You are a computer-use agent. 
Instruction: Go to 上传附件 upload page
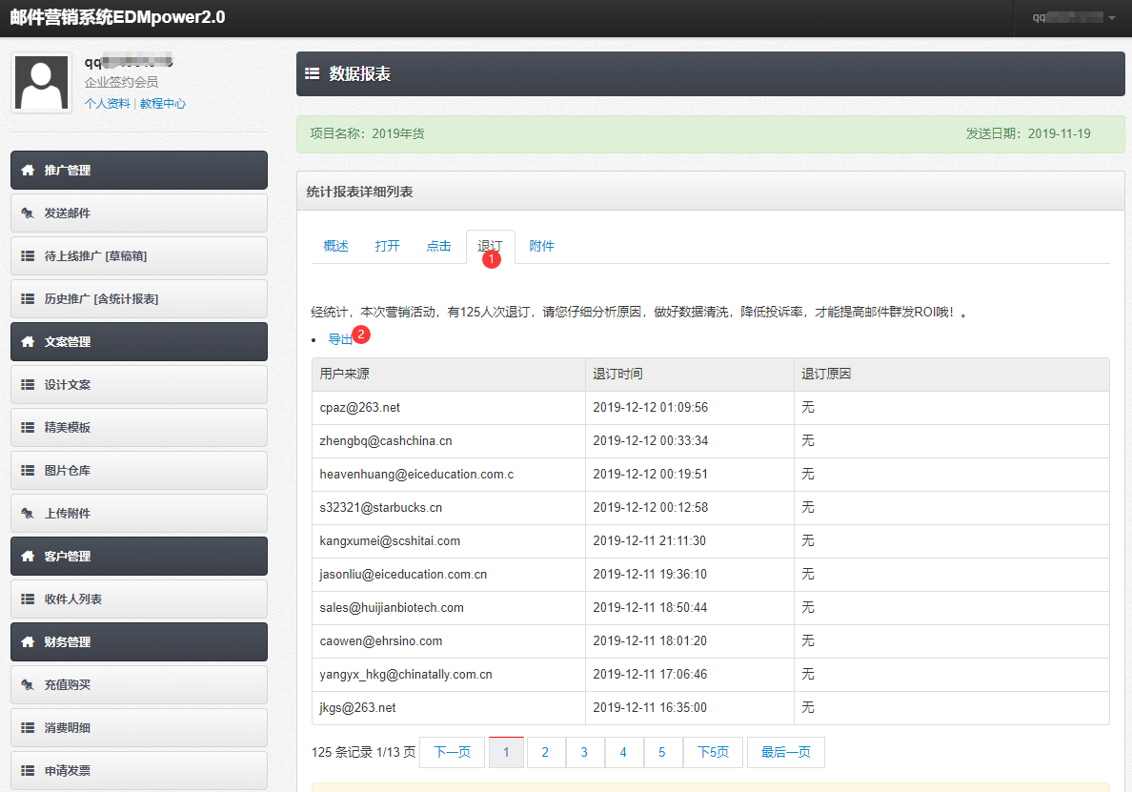(x=138, y=514)
